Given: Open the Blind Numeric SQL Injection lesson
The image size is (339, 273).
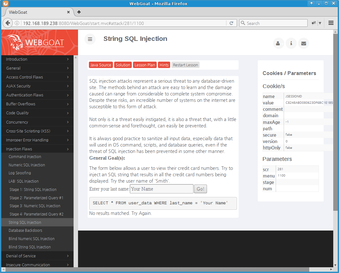Looking at the screenshot, I should (x=32, y=239).
